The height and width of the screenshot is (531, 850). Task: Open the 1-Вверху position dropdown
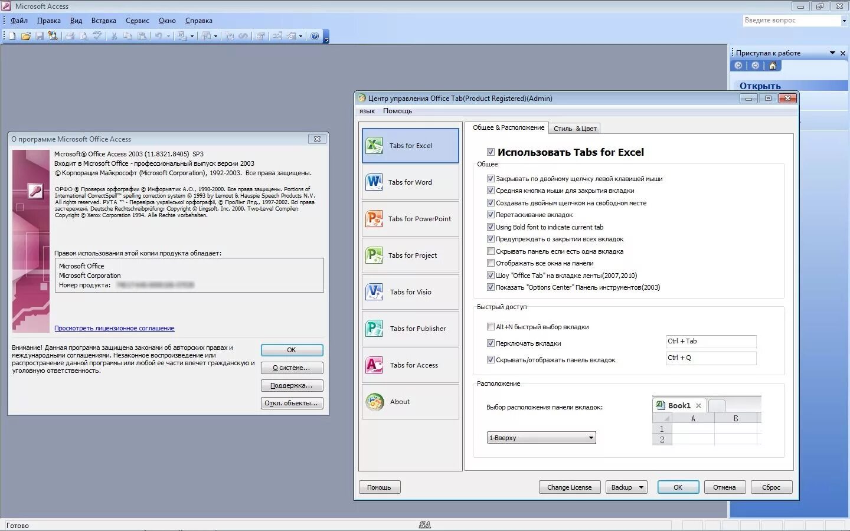pos(541,438)
